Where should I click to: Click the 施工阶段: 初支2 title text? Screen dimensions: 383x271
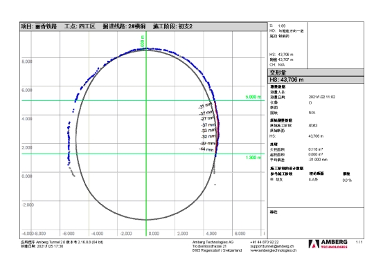click(172, 26)
